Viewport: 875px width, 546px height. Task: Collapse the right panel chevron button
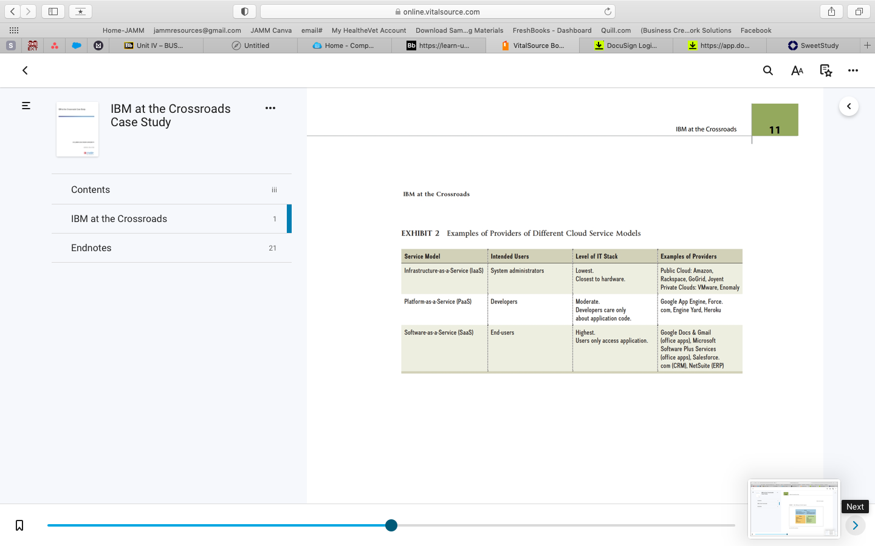[849, 106]
